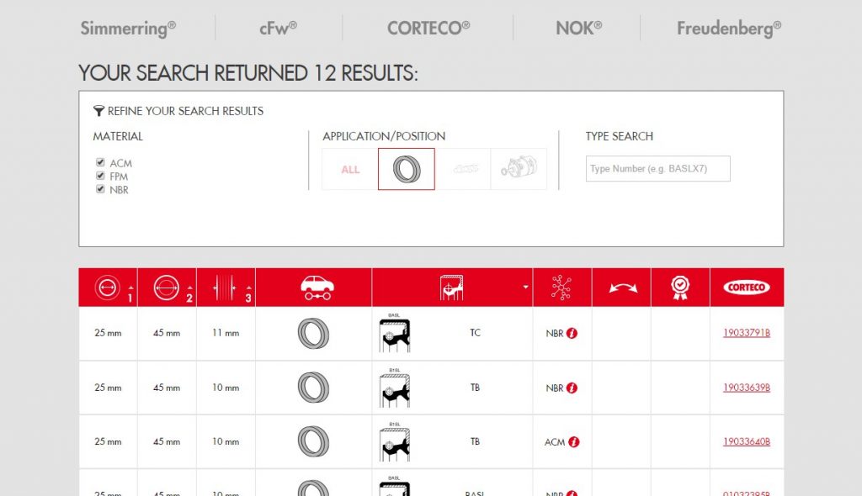The height and width of the screenshot is (496, 862).
Task: Click the 25 mm cell in row 19033639B
Action: tap(108, 388)
